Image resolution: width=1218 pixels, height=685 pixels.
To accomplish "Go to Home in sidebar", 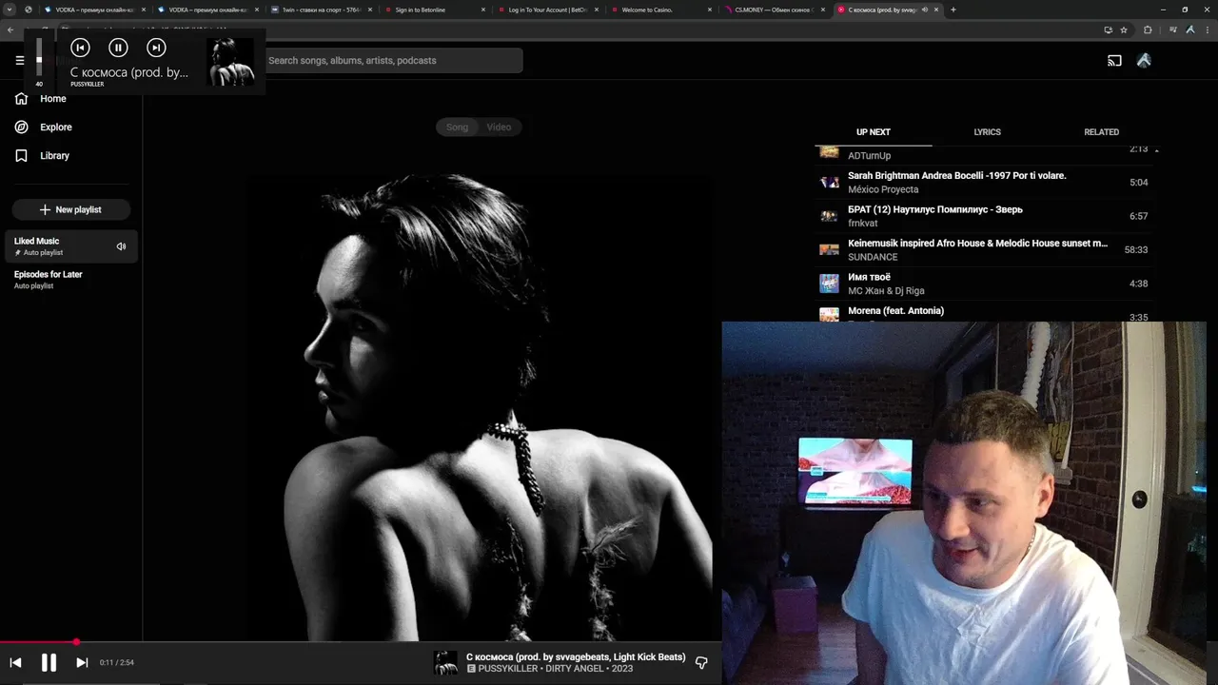I will click(41, 99).
